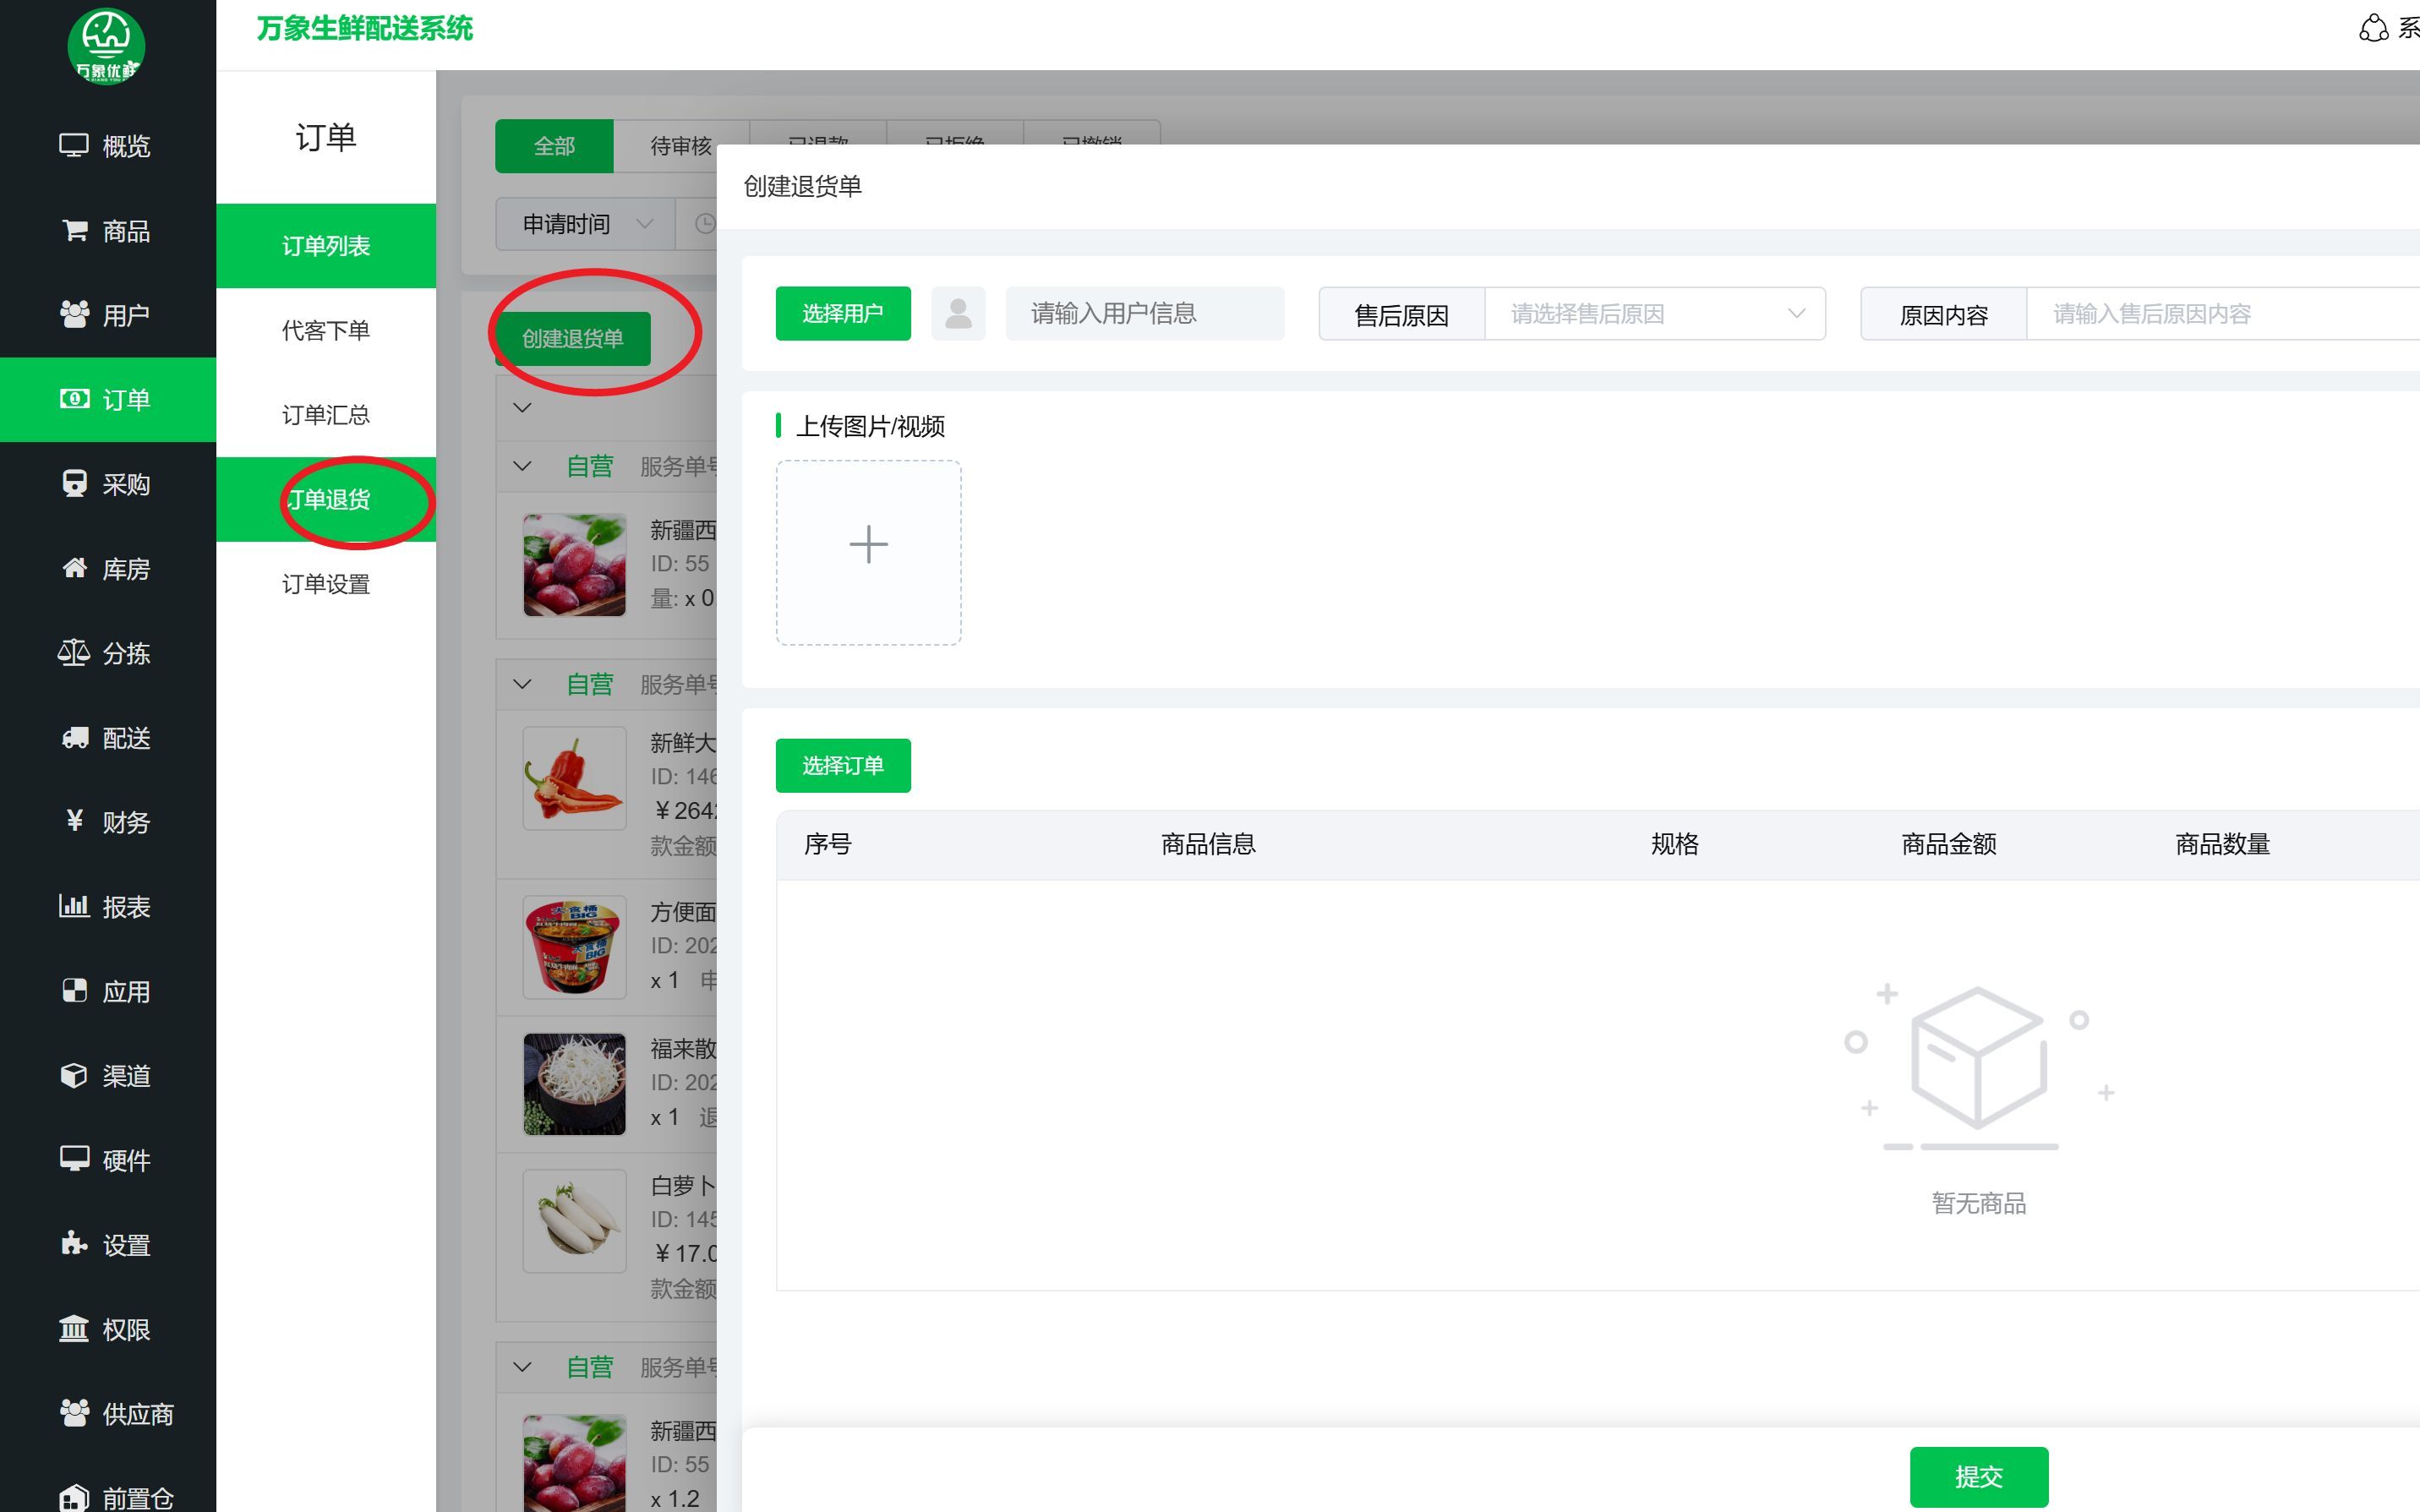The height and width of the screenshot is (1512, 2420).
Task: Open the products shopping cart icon
Action: pos(74,231)
